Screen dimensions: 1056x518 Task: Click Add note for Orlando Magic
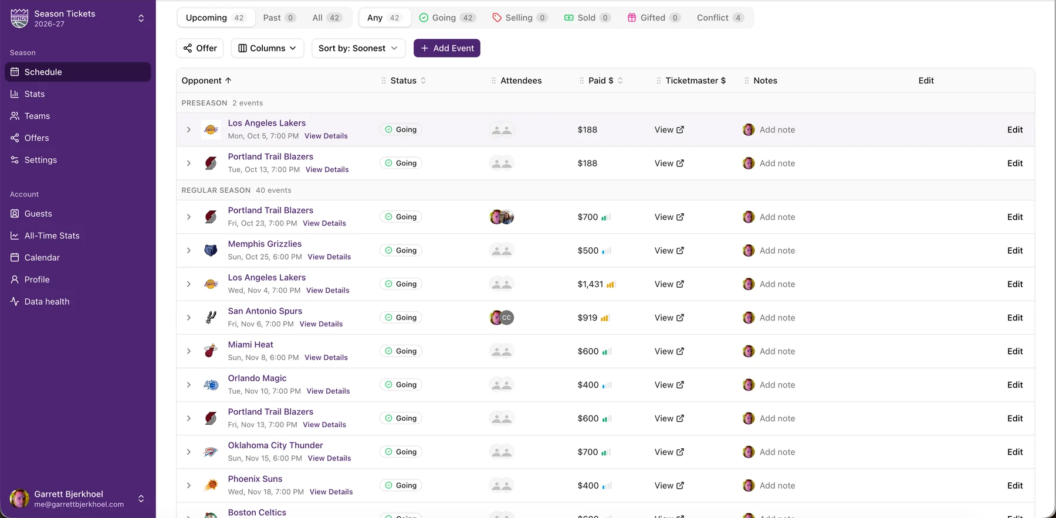click(777, 385)
